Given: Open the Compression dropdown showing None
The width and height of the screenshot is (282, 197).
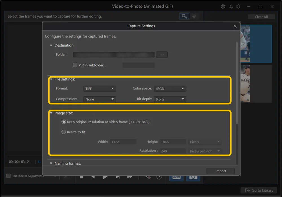Looking at the screenshot, I should pyautogui.click(x=100, y=99).
